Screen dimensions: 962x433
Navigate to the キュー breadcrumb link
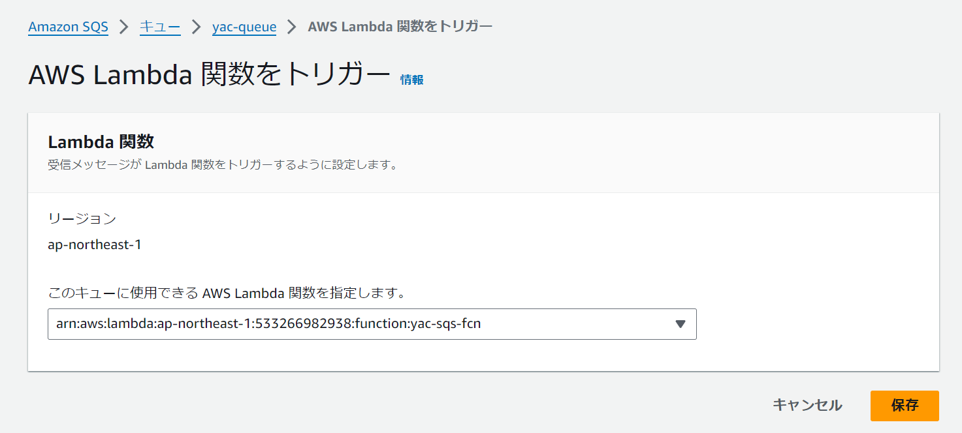pyautogui.click(x=159, y=26)
